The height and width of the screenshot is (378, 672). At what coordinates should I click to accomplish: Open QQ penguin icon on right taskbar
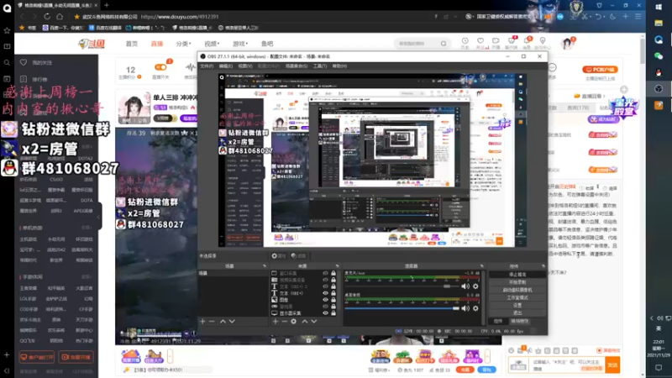659,72
